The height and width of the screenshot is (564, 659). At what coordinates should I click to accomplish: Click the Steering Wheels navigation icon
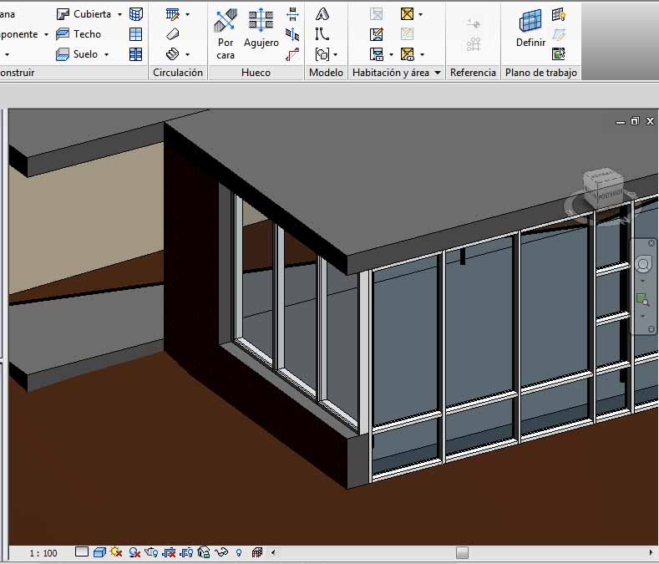pyautogui.click(x=643, y=265)
